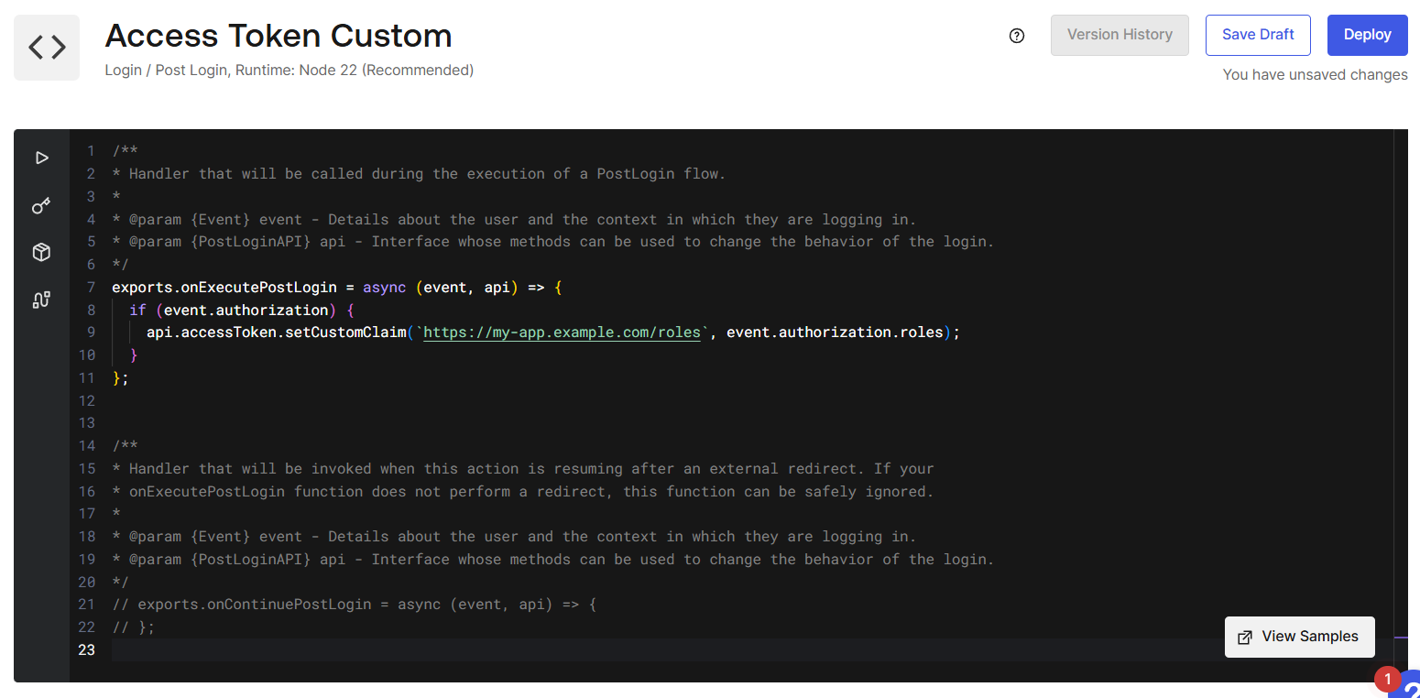Click the commented onContinuePostLogin line
The height and width of the screenshot is (698, 1420).
354,605
